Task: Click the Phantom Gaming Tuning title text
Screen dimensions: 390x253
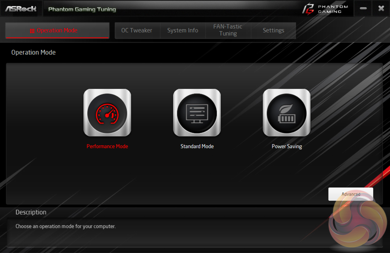Action: [x=82, y=9]
